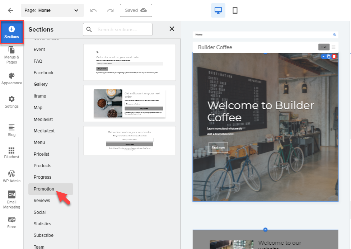This screenshot has height=249, width=351.
Task: Open the Page: Home dropdown
Action: tap(52, 10)
